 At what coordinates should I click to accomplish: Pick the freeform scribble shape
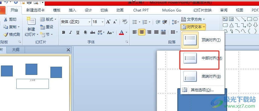click(231, 31)
